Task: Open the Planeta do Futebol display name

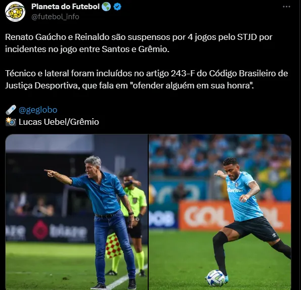Action: pyautogui.click(x=65, y=7)
